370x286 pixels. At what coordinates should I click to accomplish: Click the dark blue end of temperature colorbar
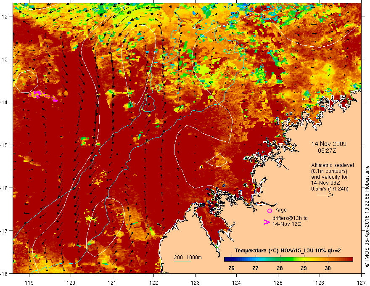(x=227, y=260)
